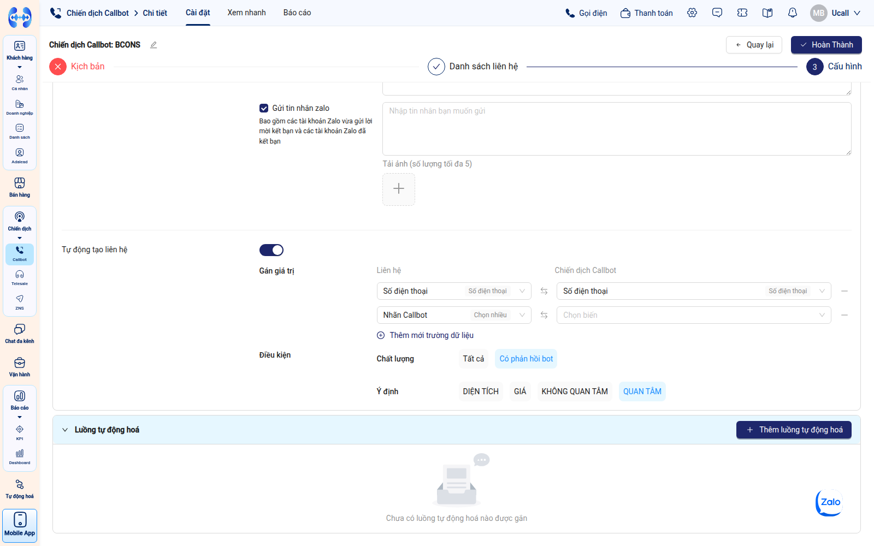Click the notifications bell icon
Viewport: 874px width, 546px height.
coord(793,13)
